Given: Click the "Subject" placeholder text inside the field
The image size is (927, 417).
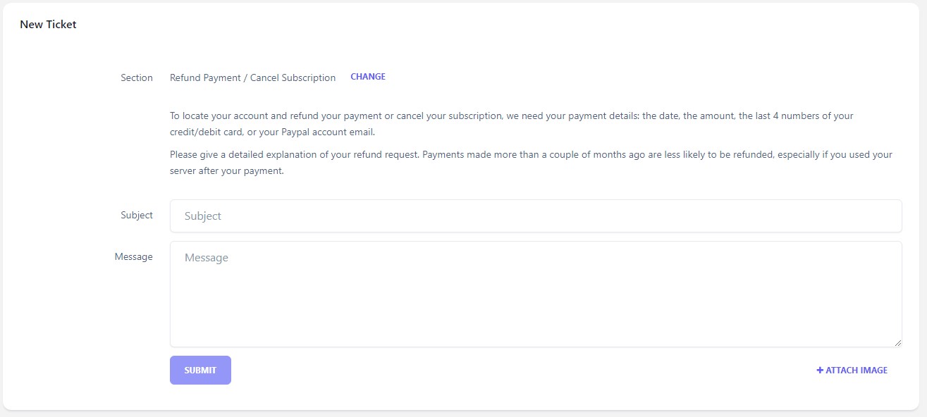Looking at the screenshot, I should coord(203,216).
